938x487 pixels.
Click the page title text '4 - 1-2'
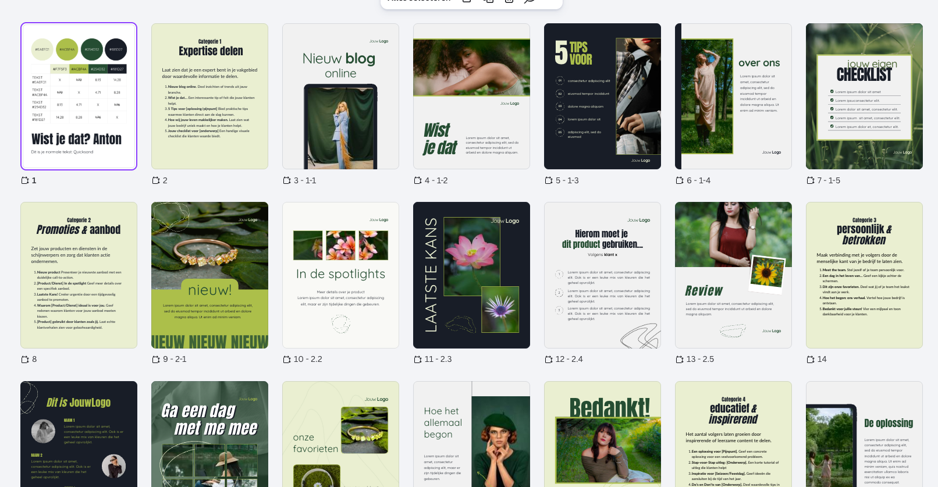click(x=436, y=180)
